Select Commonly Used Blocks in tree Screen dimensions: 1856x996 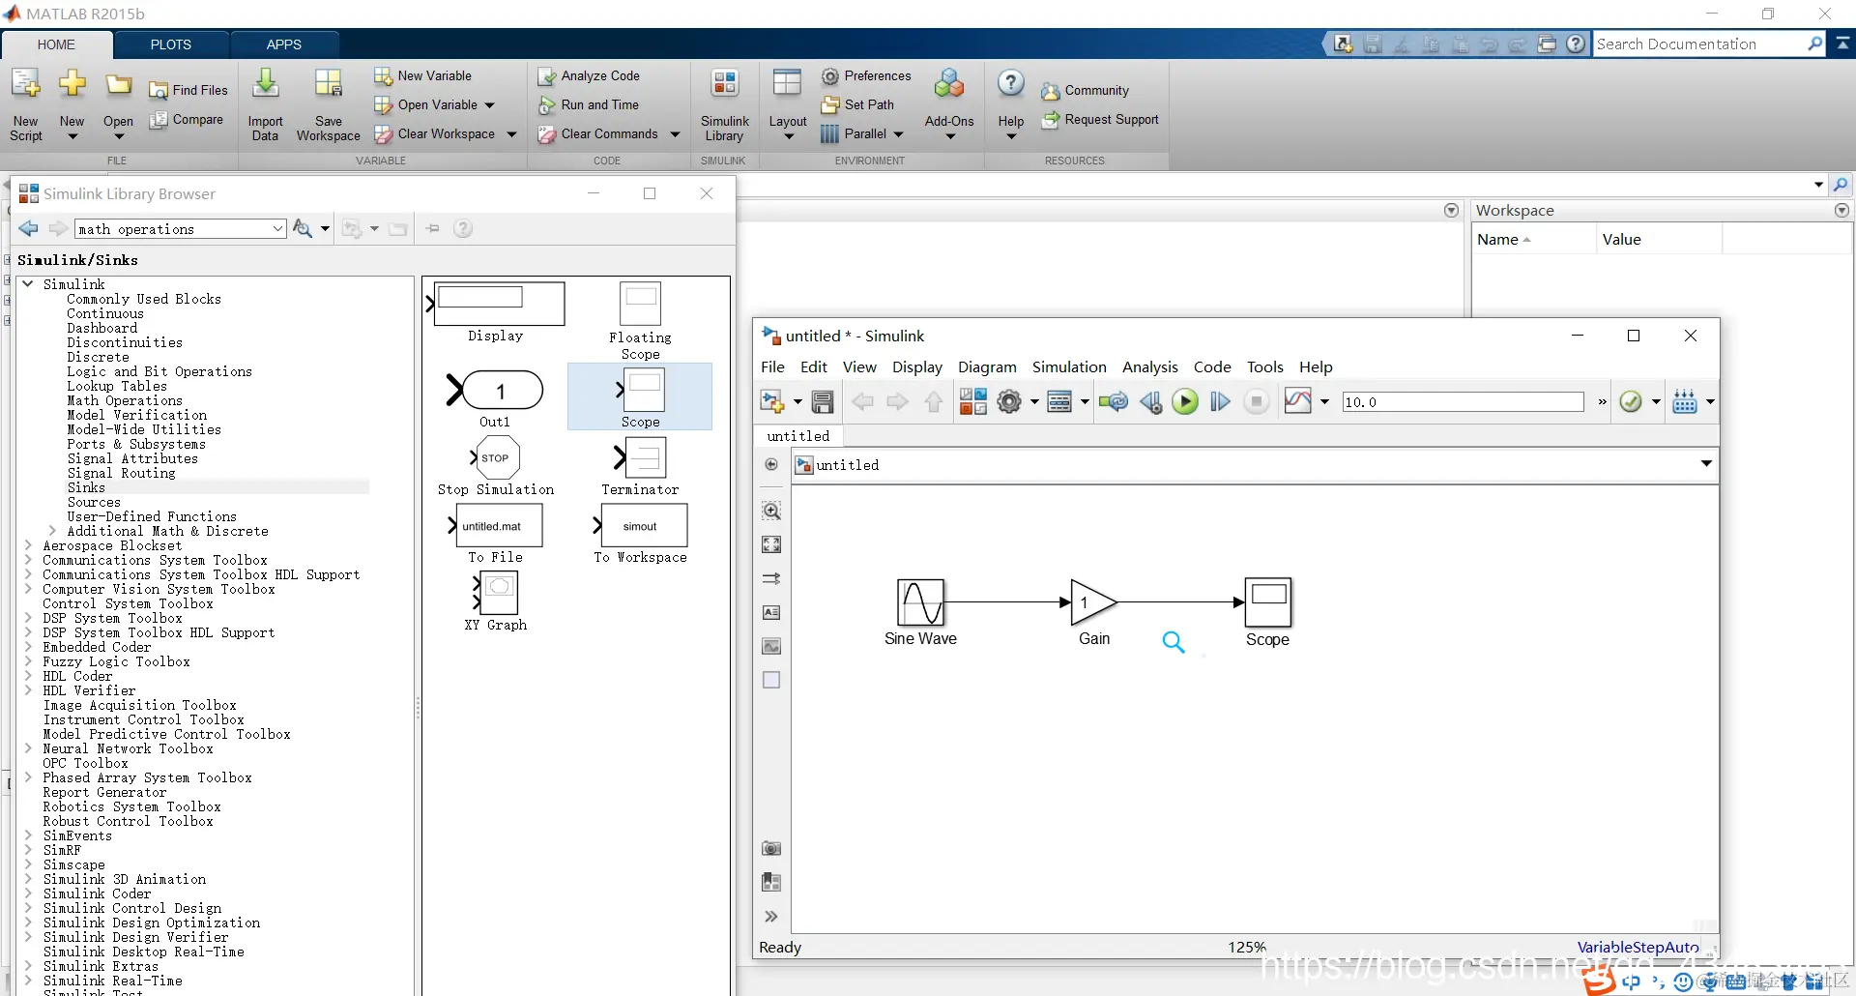tap(144, 299)
